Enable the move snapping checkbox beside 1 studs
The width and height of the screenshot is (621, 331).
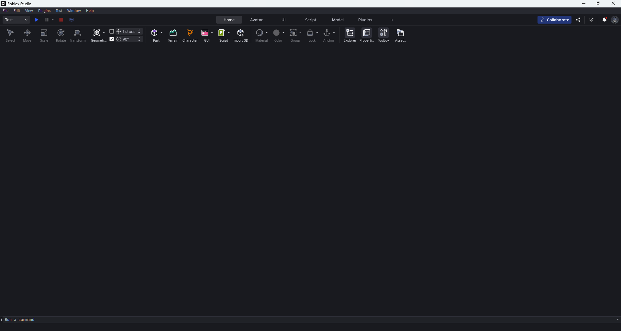(x=112, y=31)
